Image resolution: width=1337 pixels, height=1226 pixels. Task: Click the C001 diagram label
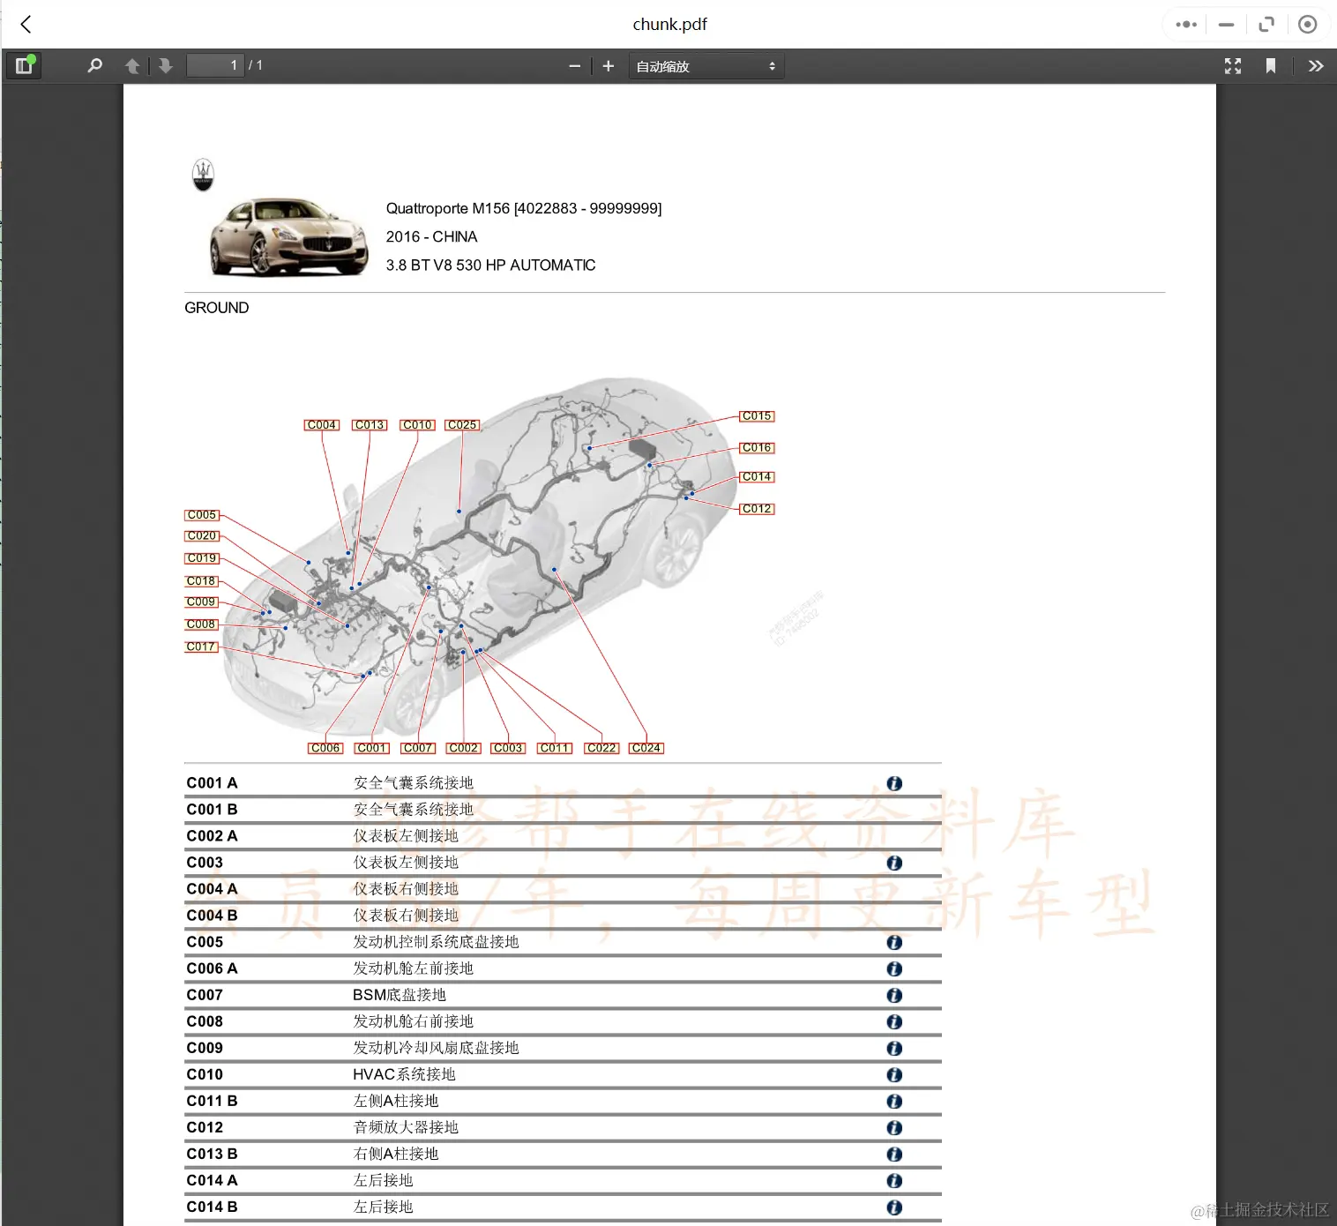point(371,748)
